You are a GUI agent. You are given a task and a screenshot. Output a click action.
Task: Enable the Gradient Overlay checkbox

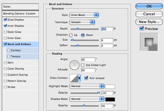tap(5, 75)
